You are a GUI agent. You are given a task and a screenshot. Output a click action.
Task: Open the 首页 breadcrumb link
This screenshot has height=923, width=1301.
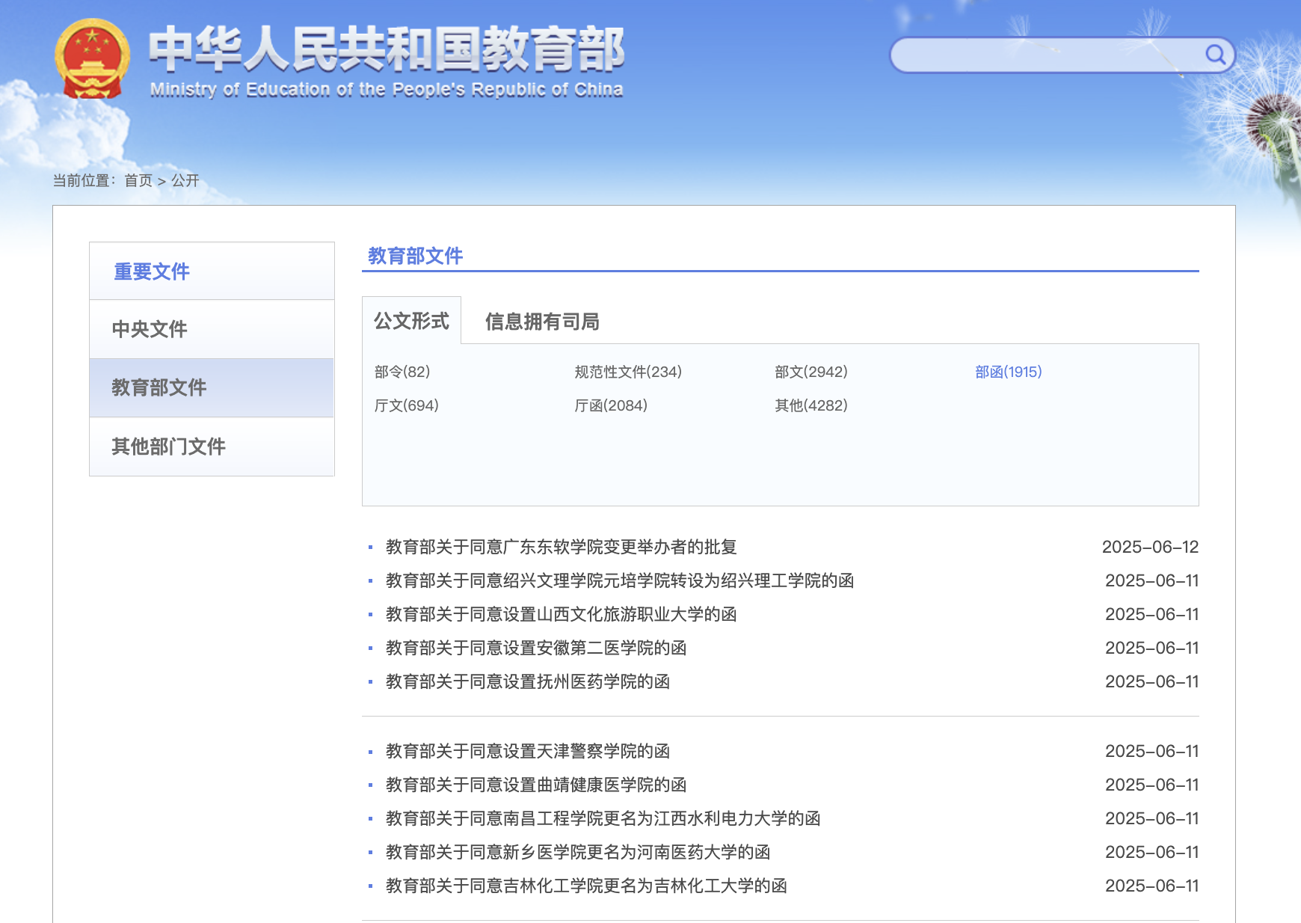138,180
